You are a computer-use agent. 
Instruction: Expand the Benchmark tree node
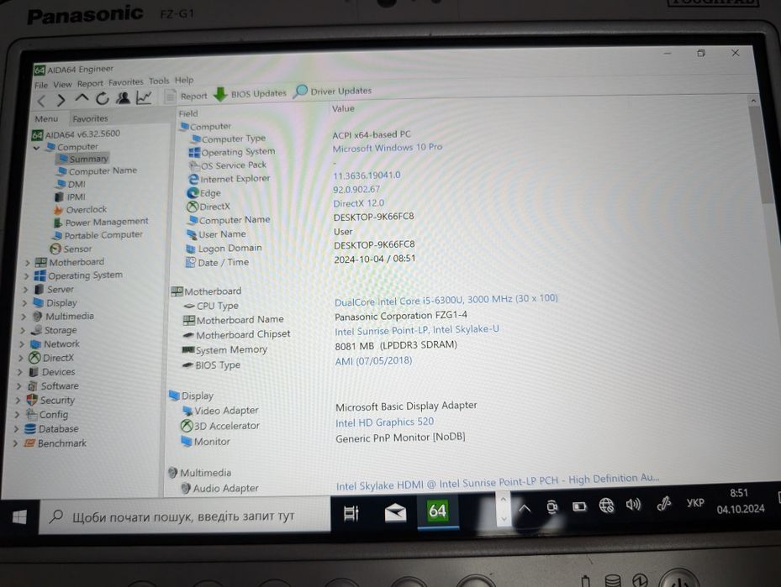pos(15,443)
